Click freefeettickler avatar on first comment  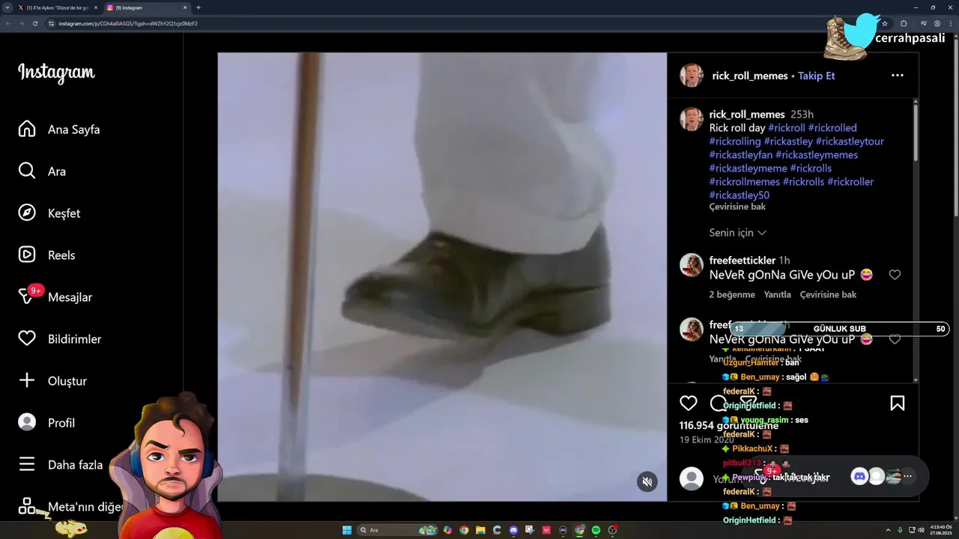(692, 265)
